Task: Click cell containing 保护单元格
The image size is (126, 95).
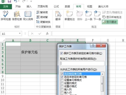Action: point(30,52)
